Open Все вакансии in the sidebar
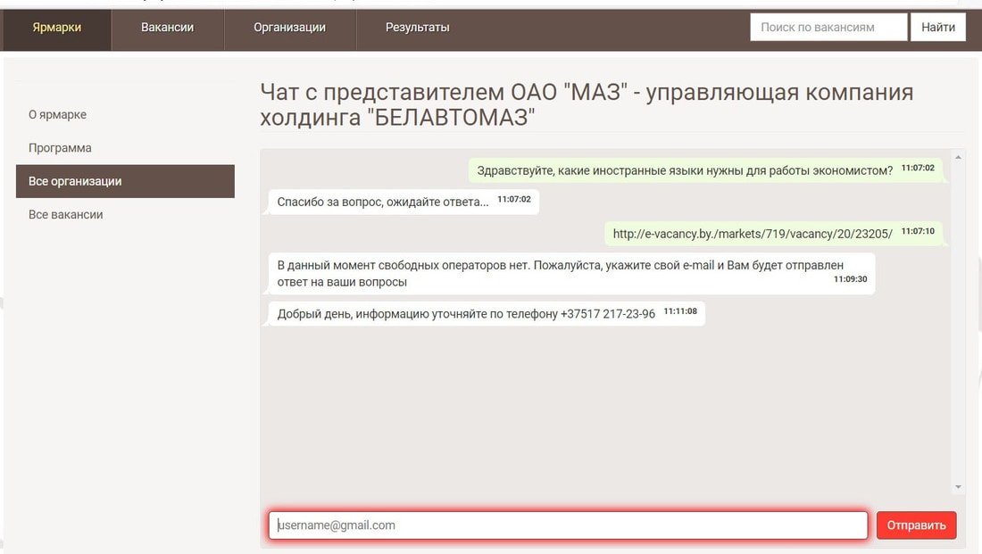Screen dimensions: 982x554 (x=66, y=214)
